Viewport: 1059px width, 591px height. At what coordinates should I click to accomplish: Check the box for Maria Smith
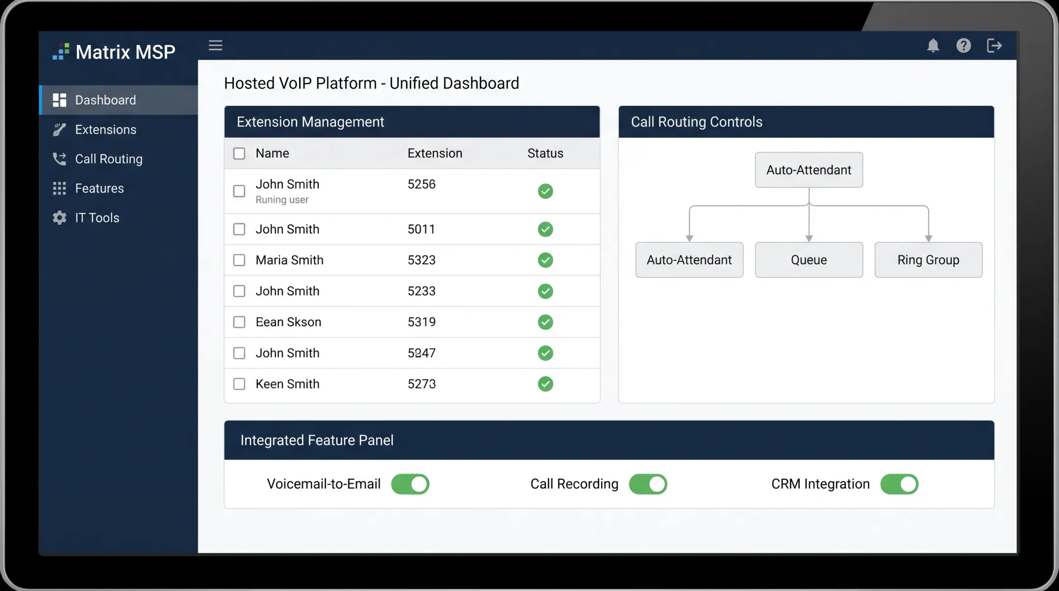pyautogui.click(x=239, y=260)
